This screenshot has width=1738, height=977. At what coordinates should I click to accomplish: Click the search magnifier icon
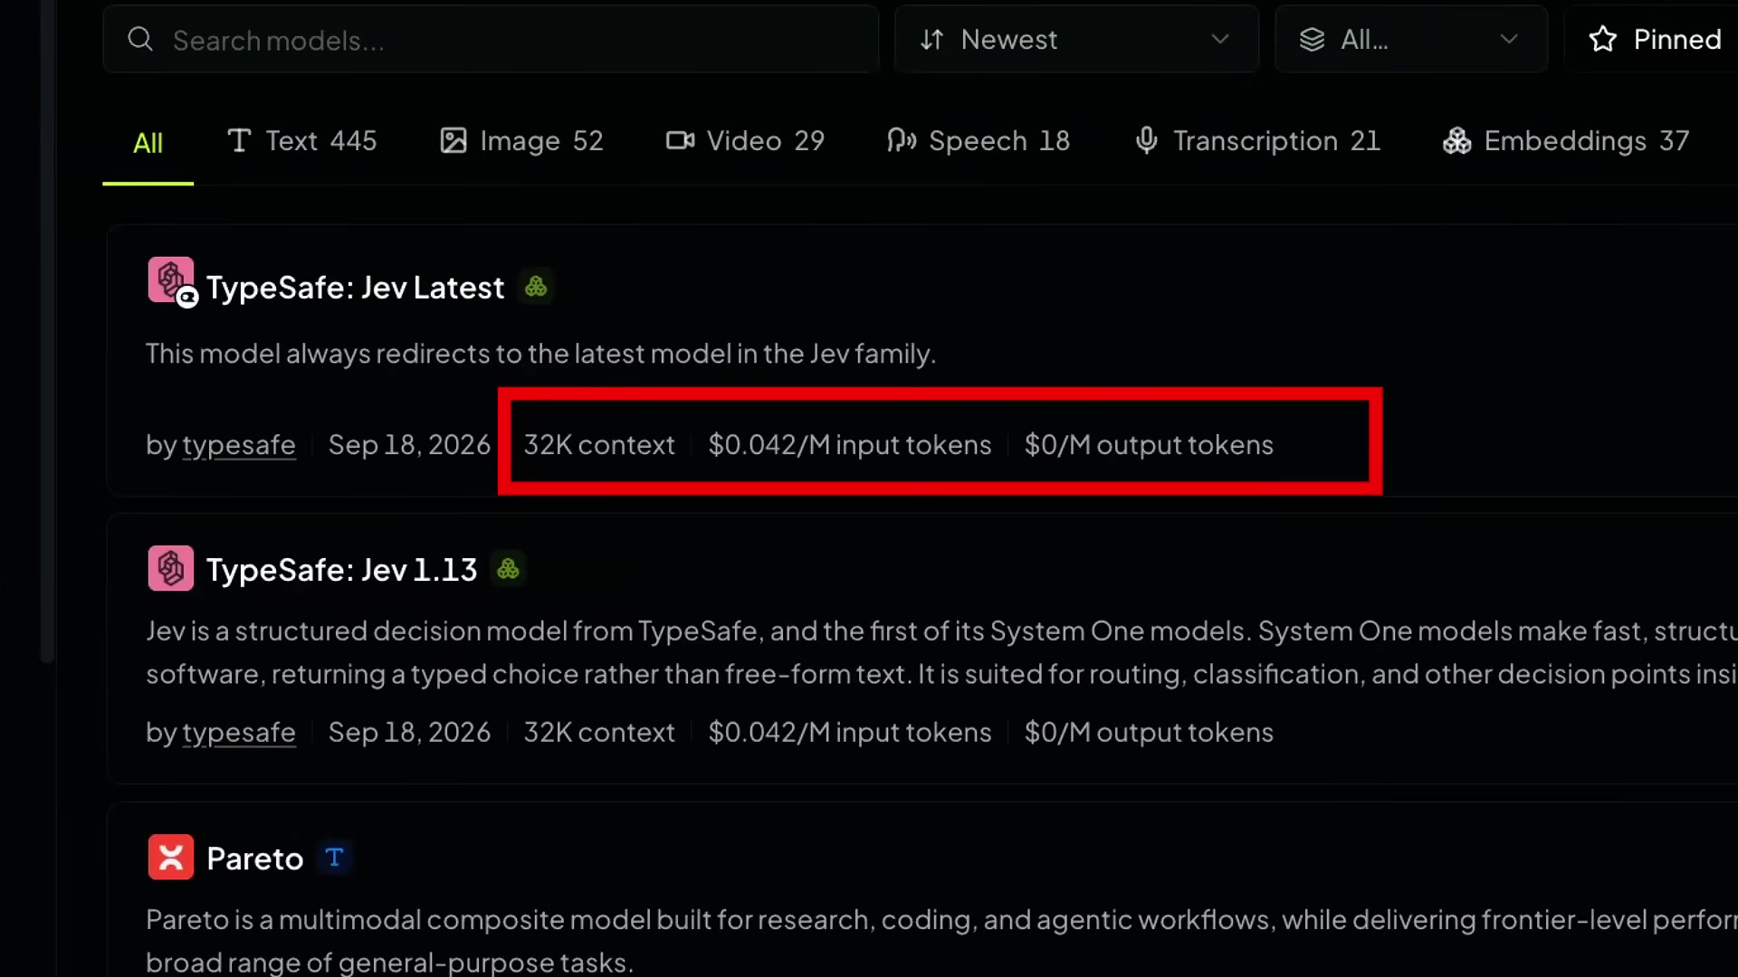[x=140, y=39]
